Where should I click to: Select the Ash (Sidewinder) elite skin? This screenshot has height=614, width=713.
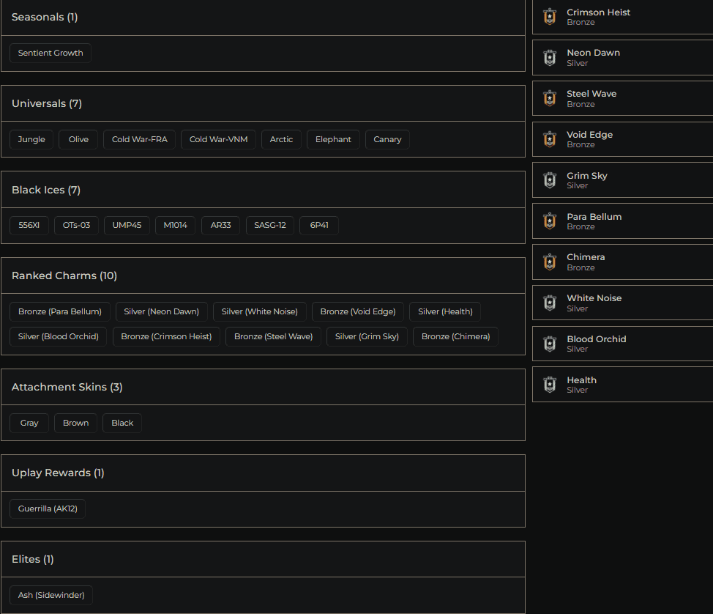pos(51,595)
